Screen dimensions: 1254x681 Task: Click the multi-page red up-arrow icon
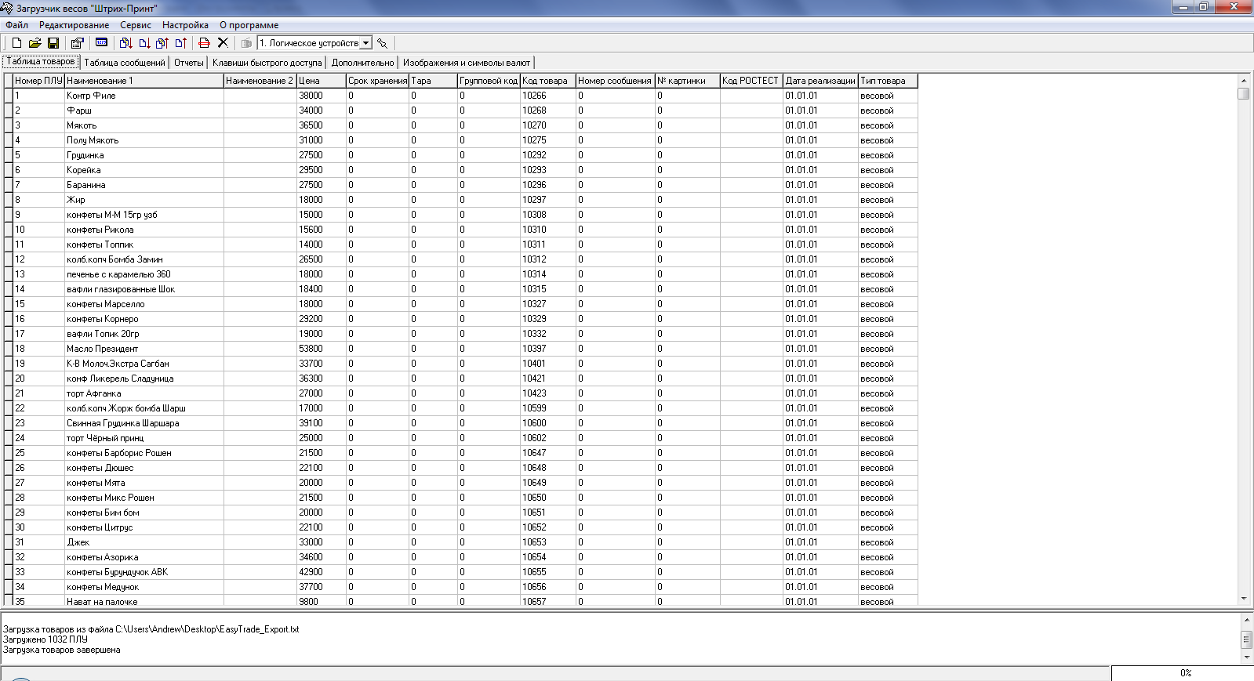click(x=162, y=43)
